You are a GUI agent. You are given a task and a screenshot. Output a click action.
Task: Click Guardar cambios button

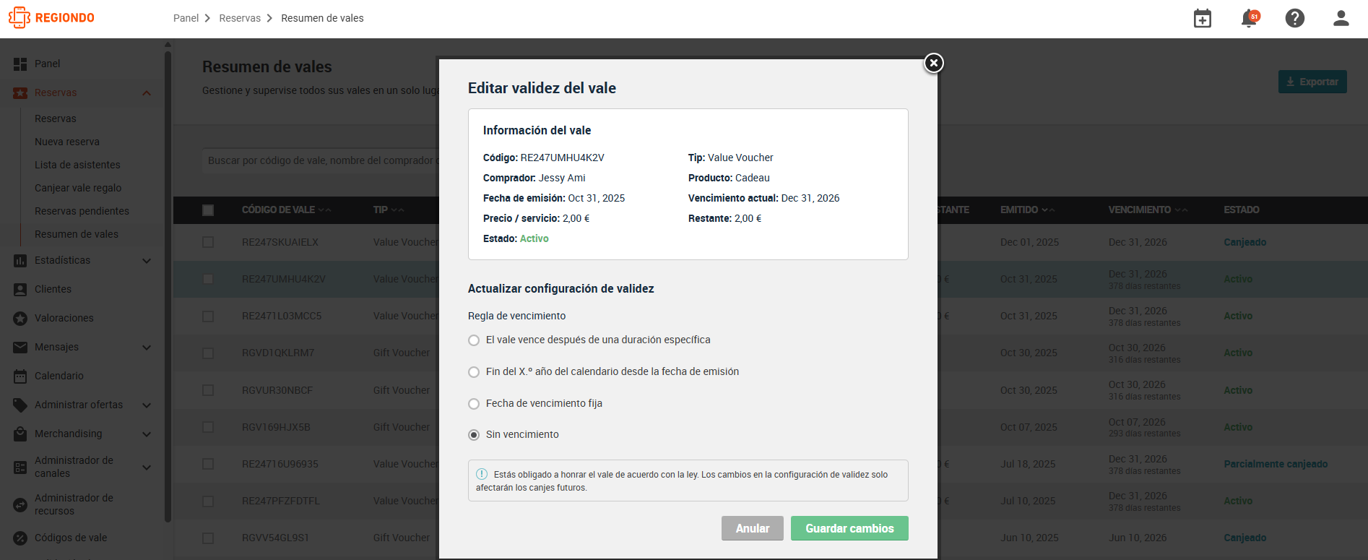pos(849,528)
